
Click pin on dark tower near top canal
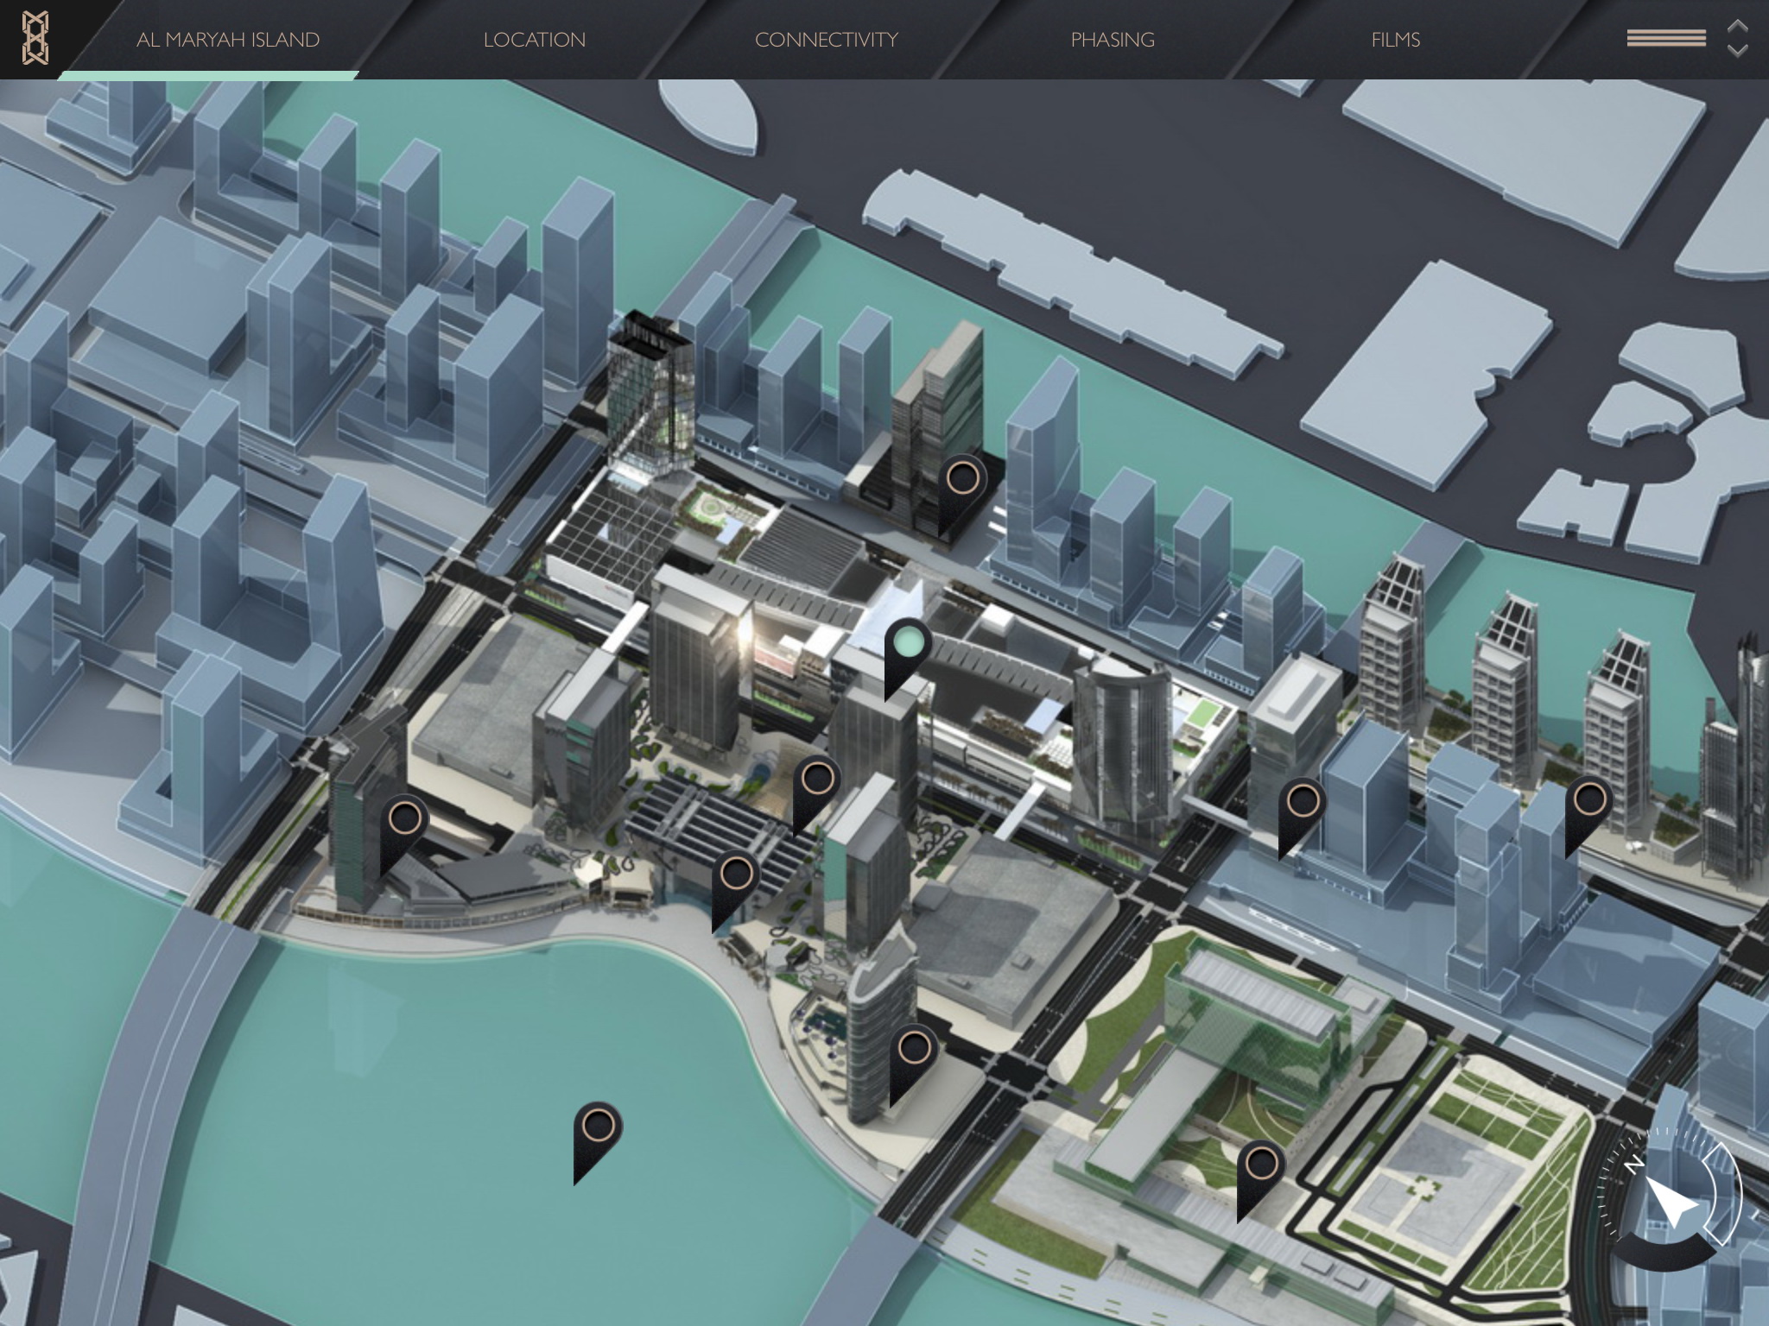963,477
